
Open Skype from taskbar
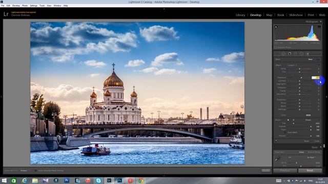(98, 180)
